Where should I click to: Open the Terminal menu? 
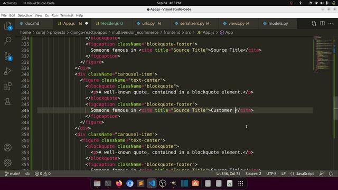(x=67, y=15)
